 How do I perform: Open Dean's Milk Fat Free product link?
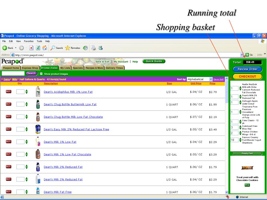(x=58, y=192)
